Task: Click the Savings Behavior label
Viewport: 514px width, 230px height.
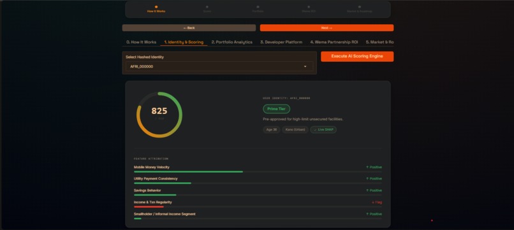Action: point(147,190)
